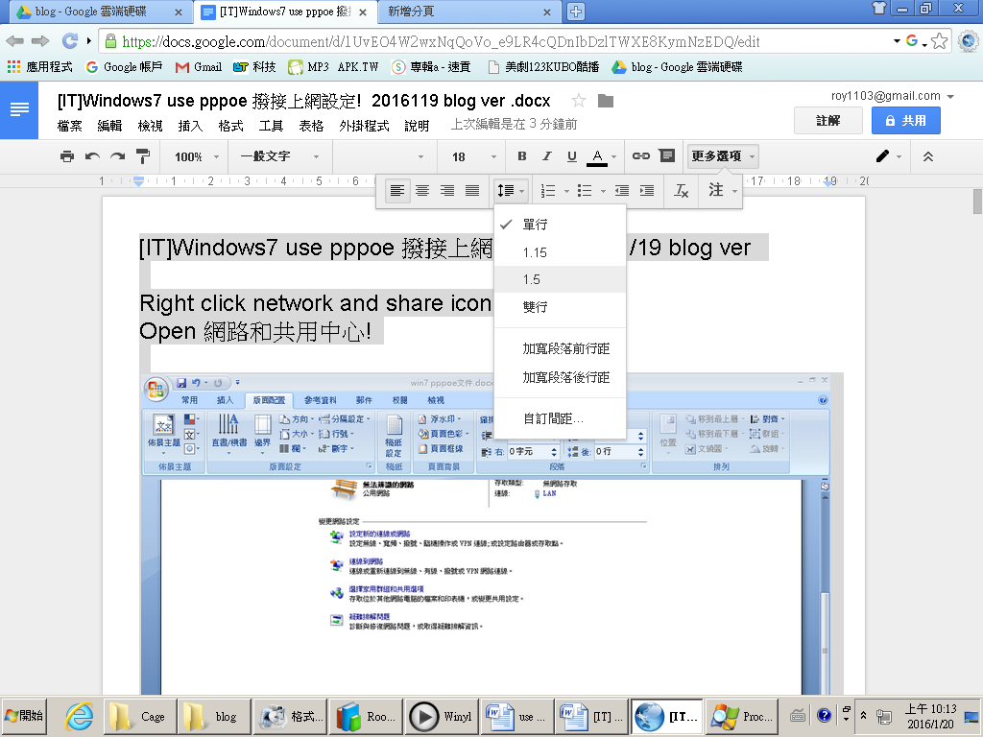Undo the last edit
Screen dimensions: 983x737
click(x=92, y=156)
